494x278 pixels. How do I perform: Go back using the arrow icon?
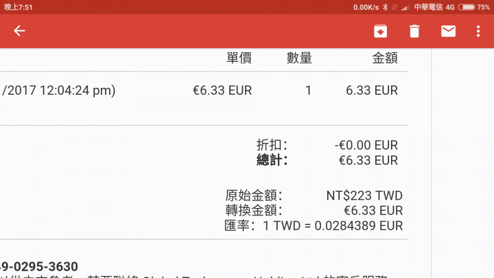19,31
